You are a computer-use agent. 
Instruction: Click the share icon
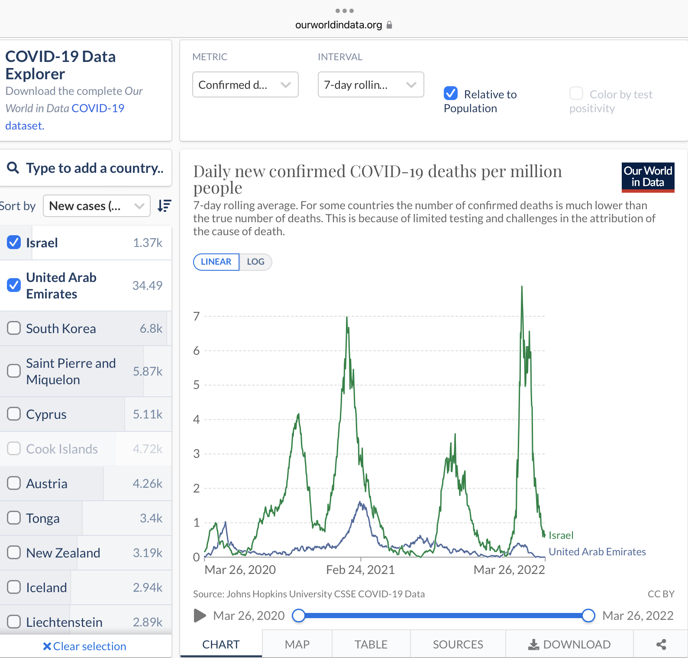tap(661, 645)
